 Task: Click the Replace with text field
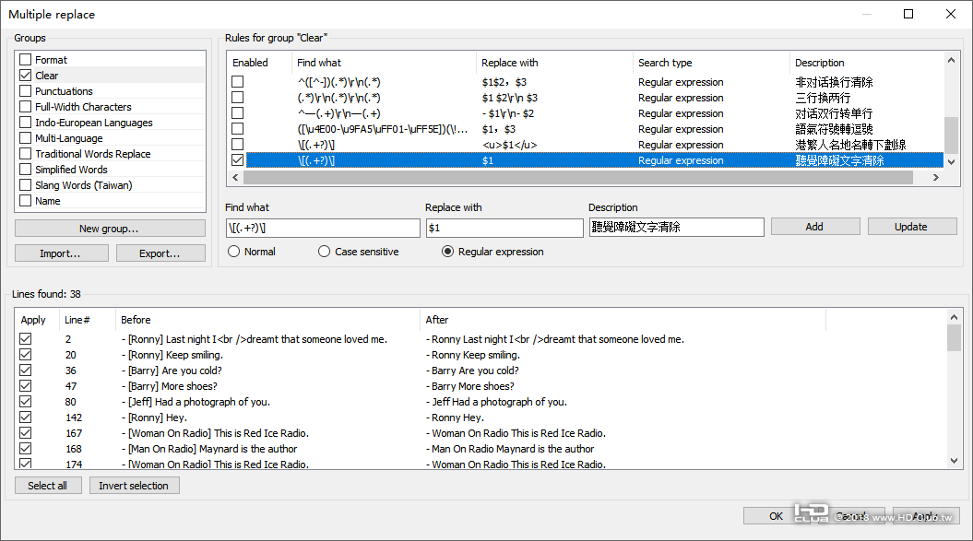(x=504, y=228)
